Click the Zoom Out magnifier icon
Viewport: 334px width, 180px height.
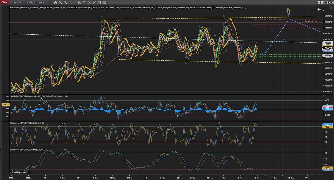pyautogui.click(x=70, y=2)
